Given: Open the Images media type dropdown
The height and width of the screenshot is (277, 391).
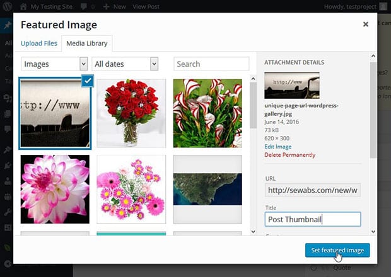Looking at the screenshot, I should (54, 64).
